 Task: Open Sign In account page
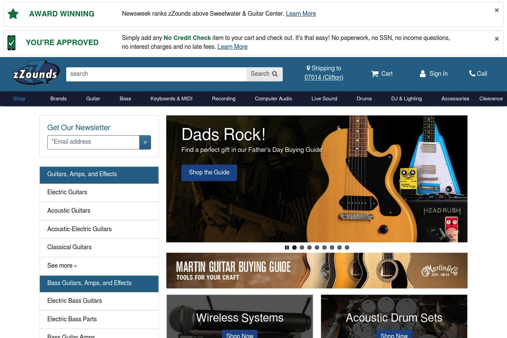(434, 74)
